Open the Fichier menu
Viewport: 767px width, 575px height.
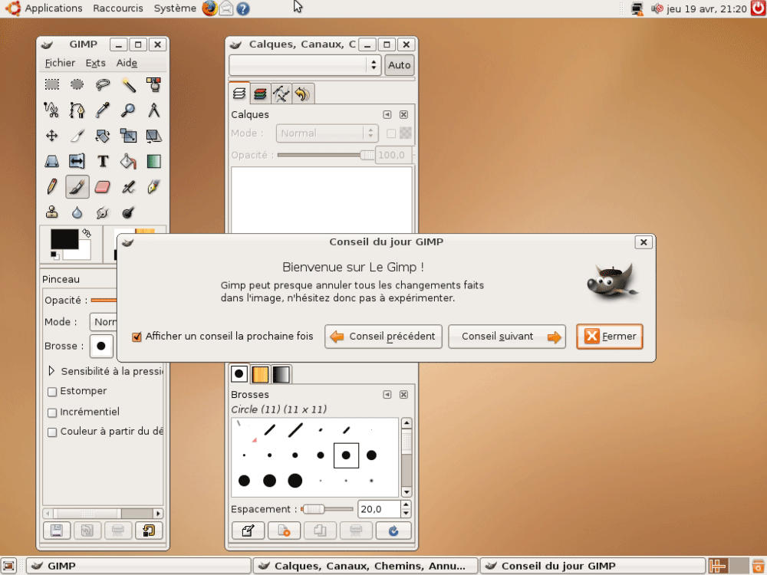click(60, 63)
